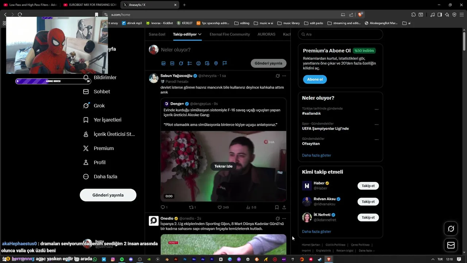Image resolution: width=467 pixels, height=263 pixels.
Task: Click Gönderi yayınla in the left sidebar
Action: point(108,195)
